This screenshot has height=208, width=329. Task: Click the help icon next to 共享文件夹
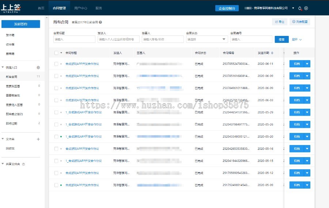[23, 164]
